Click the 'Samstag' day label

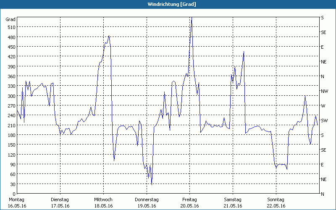(233, 200)
